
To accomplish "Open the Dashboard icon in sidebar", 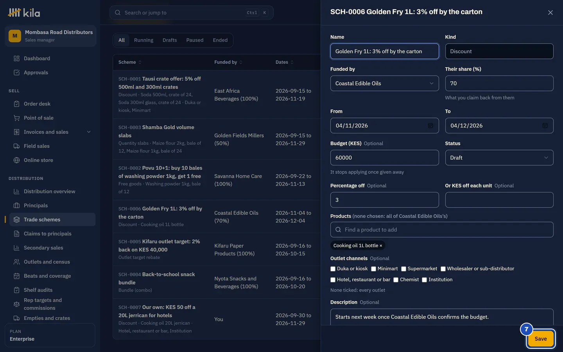I will 16,58.
